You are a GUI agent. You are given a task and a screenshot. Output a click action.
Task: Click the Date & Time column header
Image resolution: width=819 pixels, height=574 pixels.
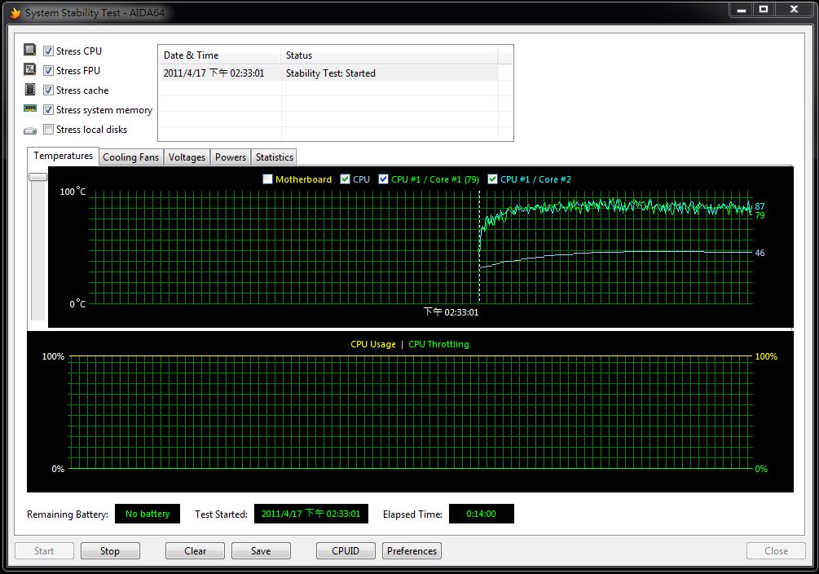coord(220,55)
